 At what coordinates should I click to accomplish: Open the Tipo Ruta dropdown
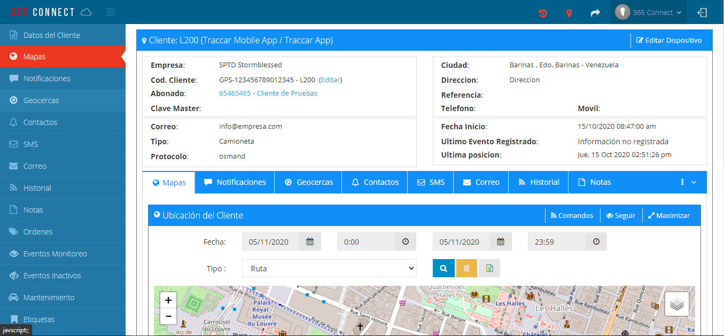tap(329, 268)
